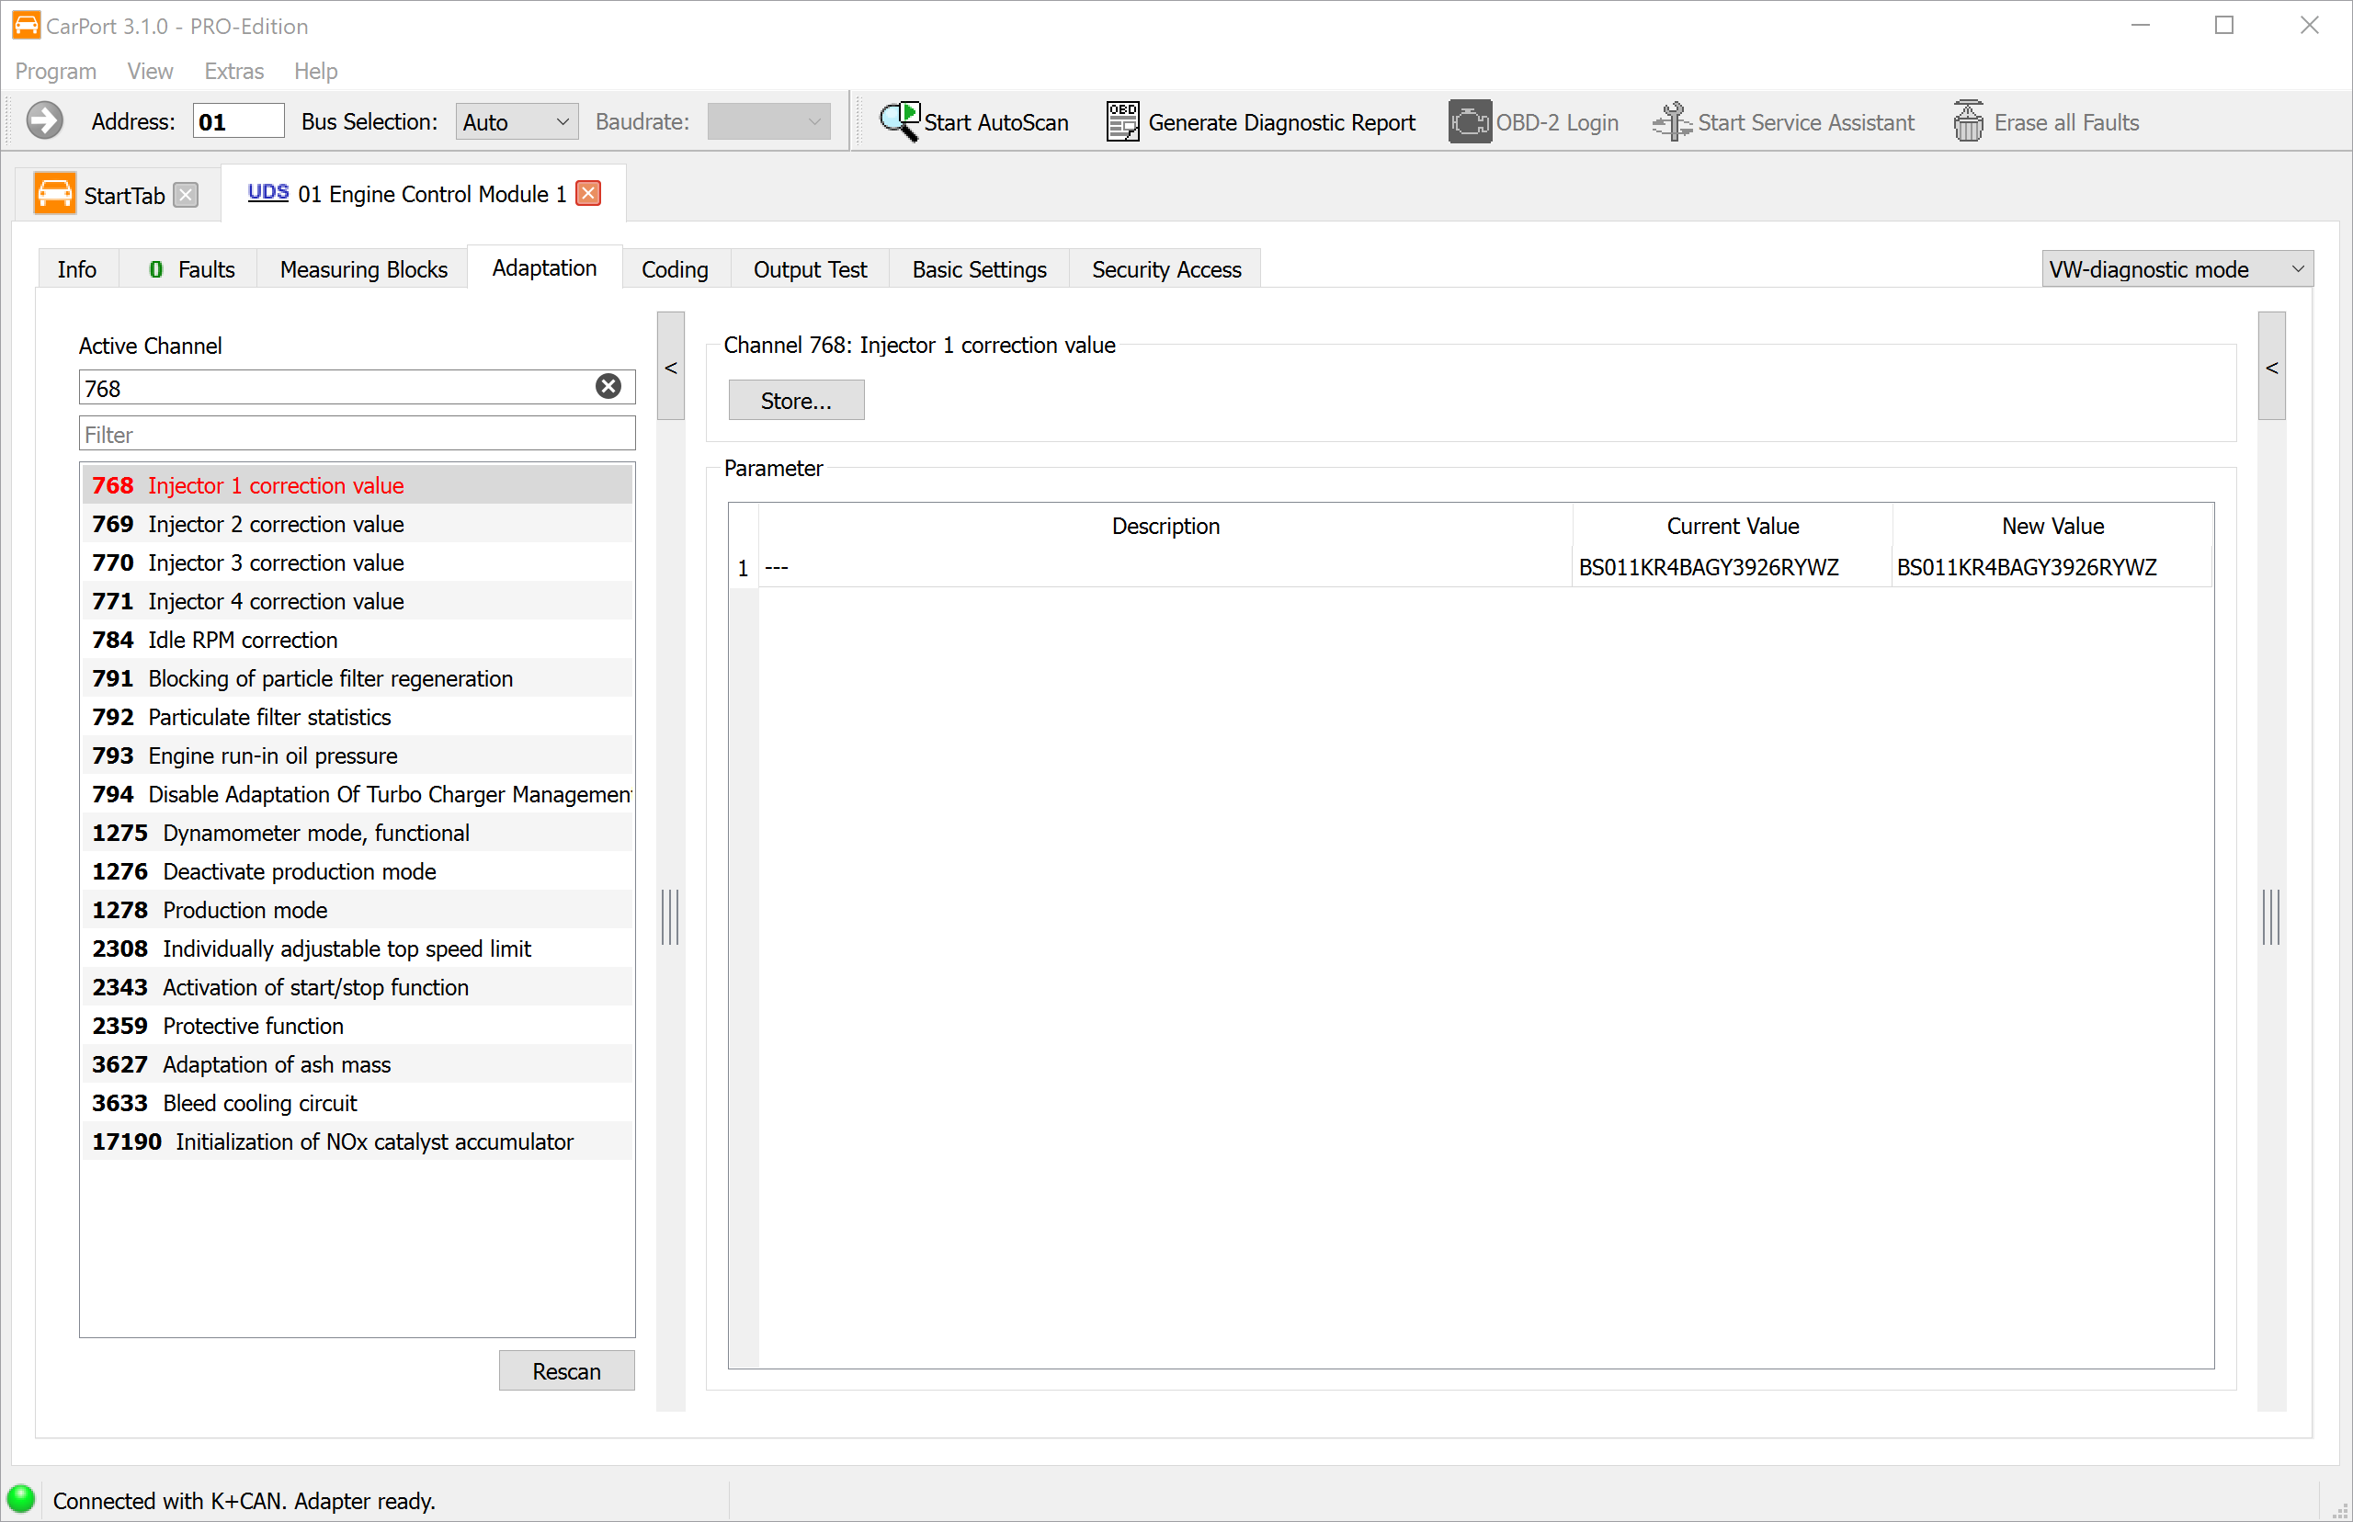This screenshot has height=1522, width=2353.
Task: Open the VW-diagnostic mode dropdown
Action: tap(2177, 268)
